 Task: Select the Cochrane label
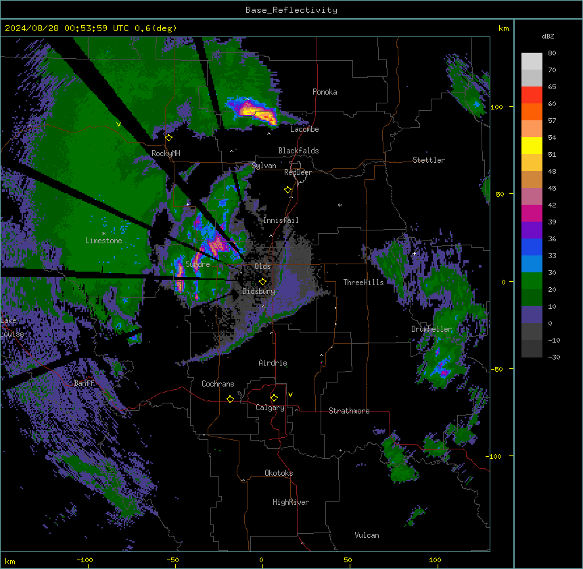click(218, 384)
